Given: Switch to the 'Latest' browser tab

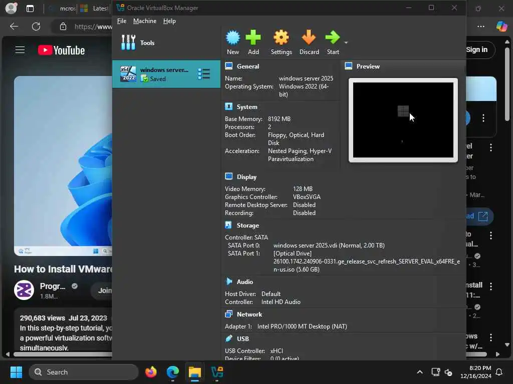Looking at the screenshot, I should pyautogui.click(x=94, y=8).
